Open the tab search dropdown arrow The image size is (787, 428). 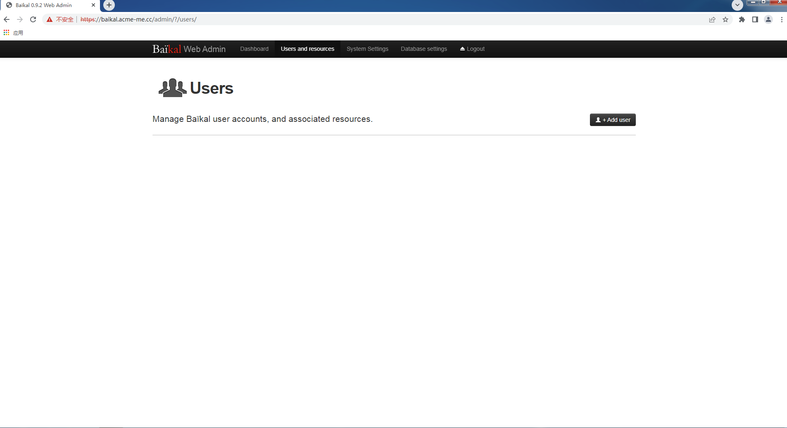point(737,5)
